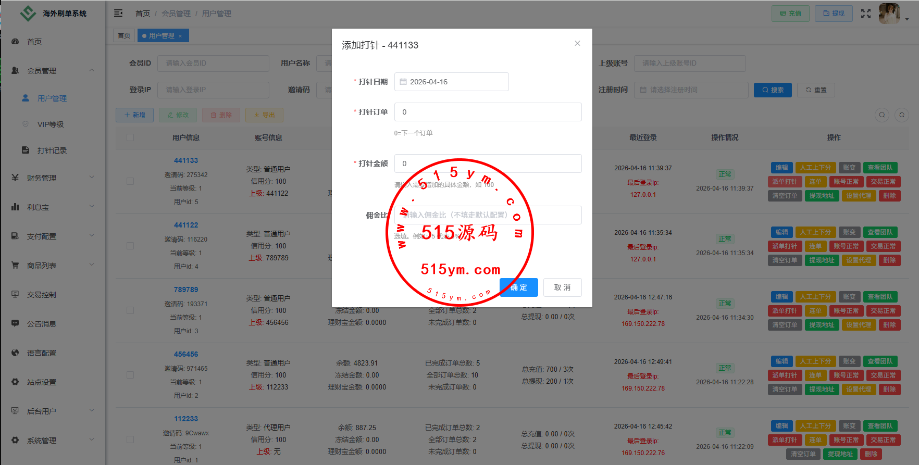Click the 确定 confirm button

click(x=519, y=287)
